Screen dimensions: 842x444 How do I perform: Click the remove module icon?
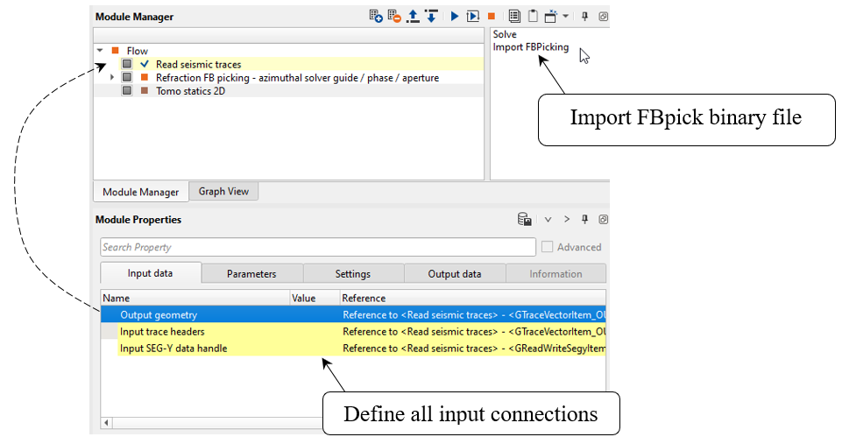(x=394, y=17)
